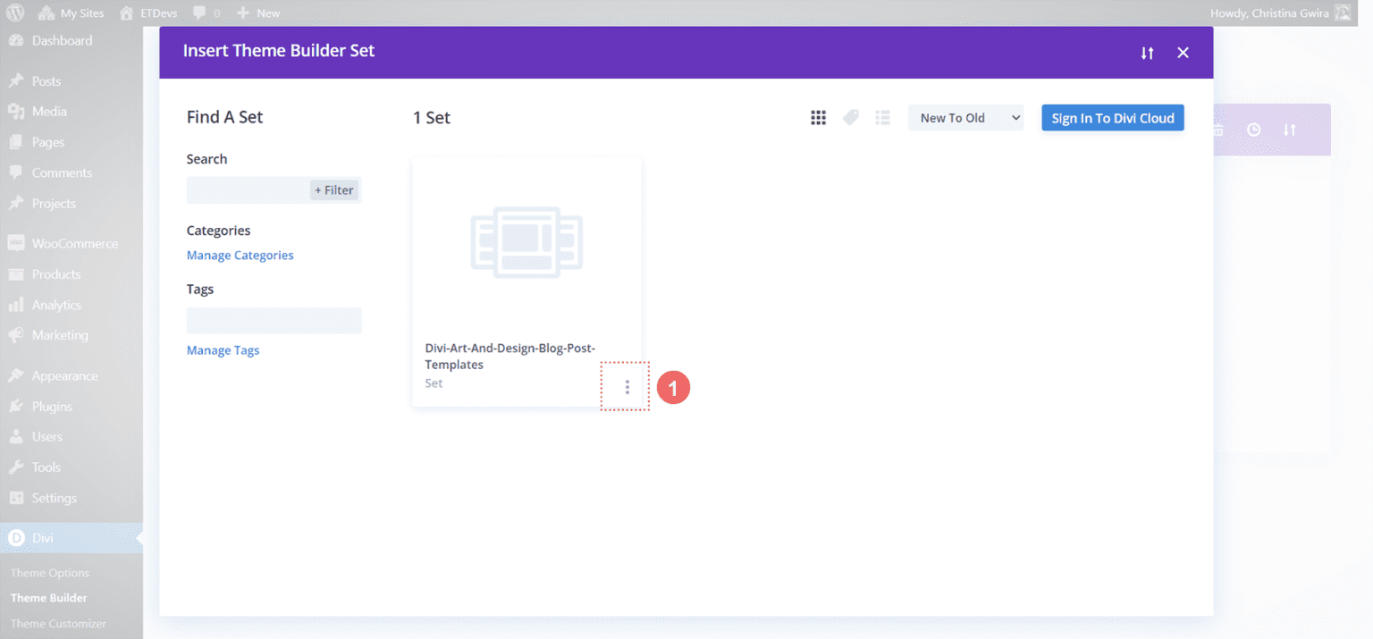Sign In To Divi Cloud
1373x639 pixels.
click(1112, 117)
